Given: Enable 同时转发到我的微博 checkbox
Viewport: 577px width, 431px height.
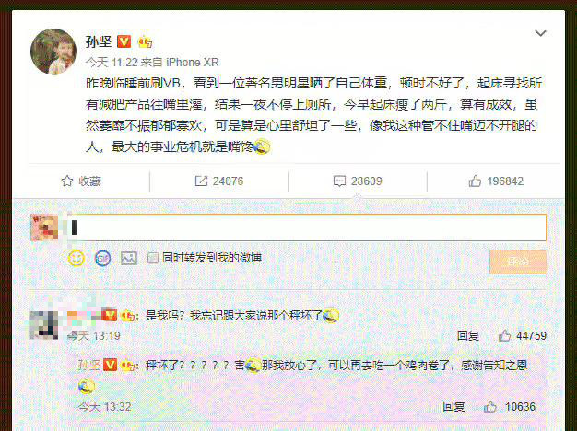Looking at the screenshot, I should [x=152, y=258].
